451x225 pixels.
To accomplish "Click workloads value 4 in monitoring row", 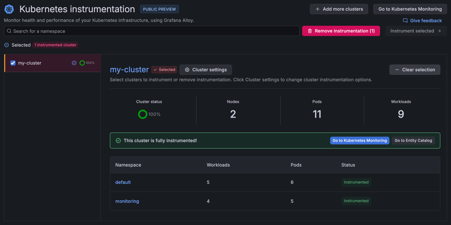I will (208, 201).
